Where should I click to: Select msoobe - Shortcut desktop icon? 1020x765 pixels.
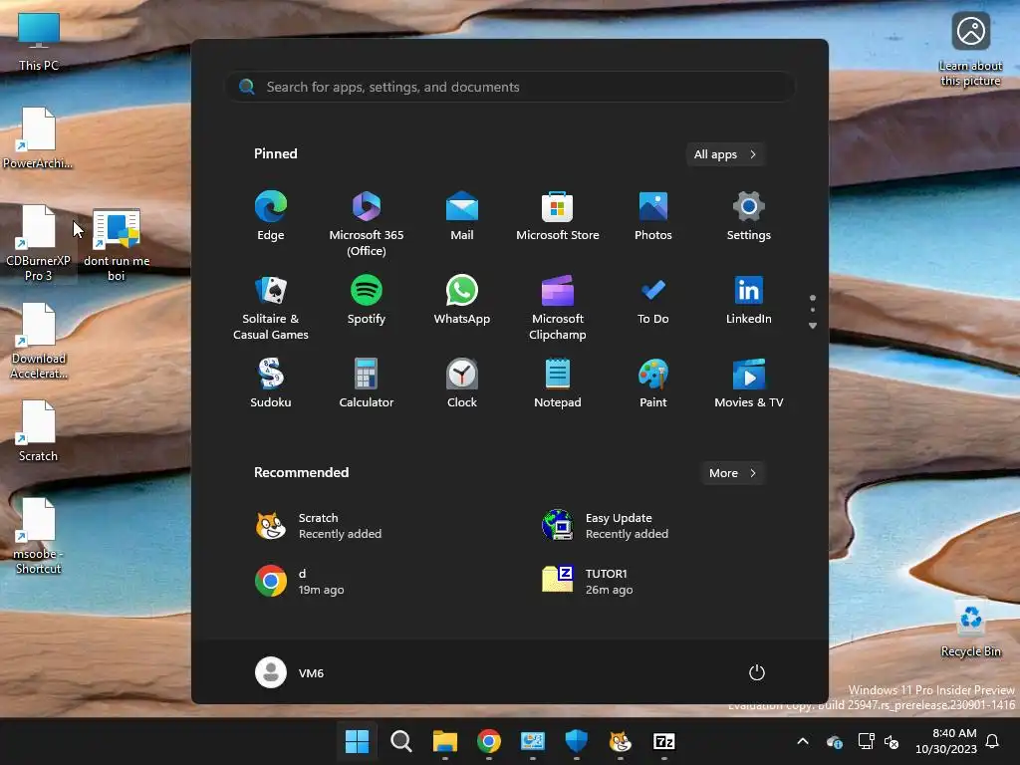[x=39, y=537]
